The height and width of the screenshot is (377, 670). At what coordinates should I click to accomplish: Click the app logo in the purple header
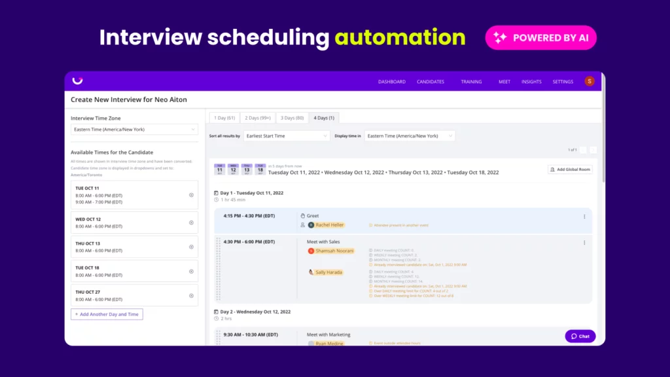pyautogui.click(x=77, y=81)
